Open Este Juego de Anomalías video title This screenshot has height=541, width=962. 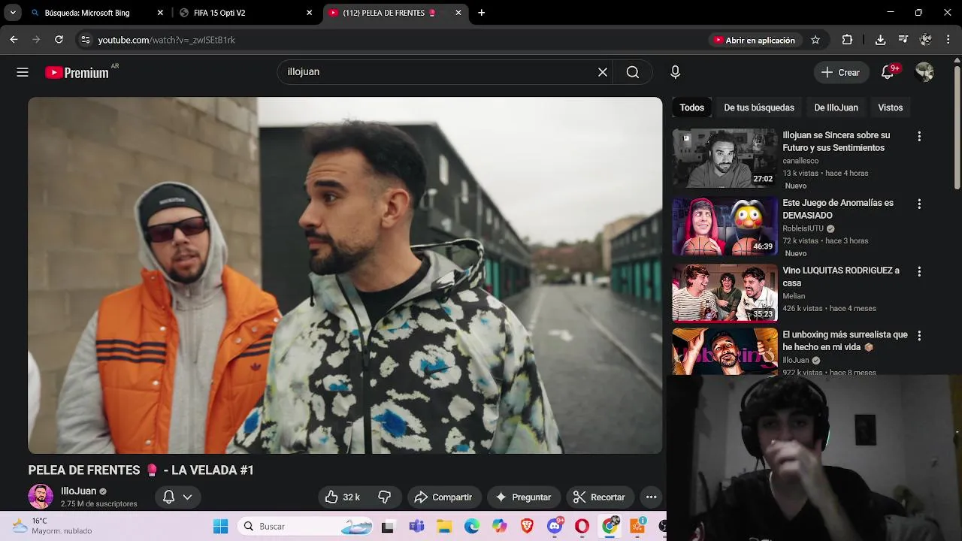(x=838, y=209)
